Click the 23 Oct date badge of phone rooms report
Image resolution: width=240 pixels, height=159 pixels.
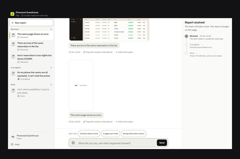[13, 74]
